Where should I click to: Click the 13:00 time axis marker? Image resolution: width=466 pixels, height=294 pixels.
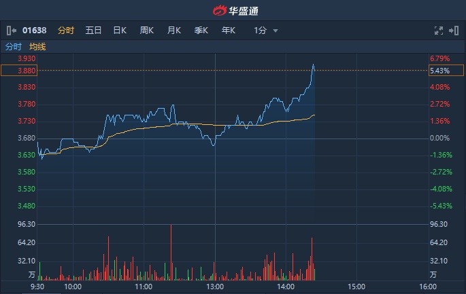point(215,287)
